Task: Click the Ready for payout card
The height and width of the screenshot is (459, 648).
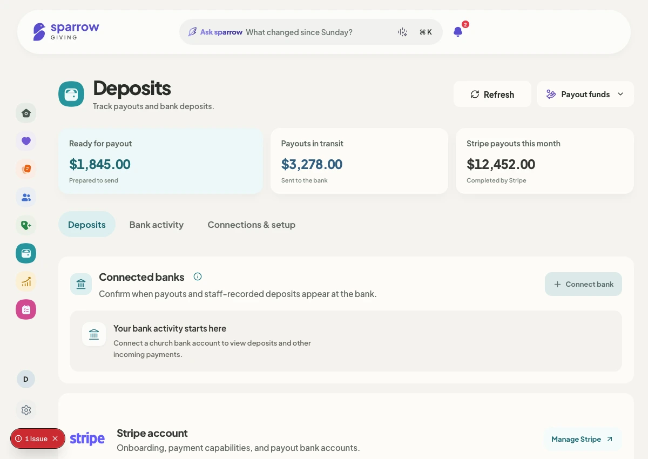Action: coord(160,161)
